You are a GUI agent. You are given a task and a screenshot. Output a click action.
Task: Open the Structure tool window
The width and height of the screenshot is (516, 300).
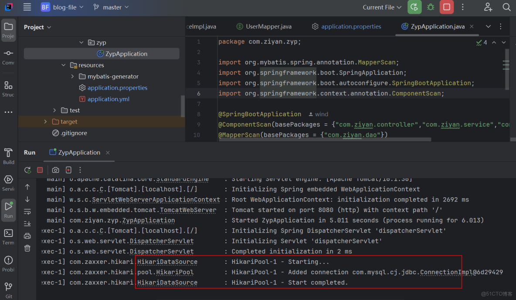pos(8,86)
